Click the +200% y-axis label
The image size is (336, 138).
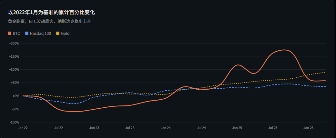(14, 43)
